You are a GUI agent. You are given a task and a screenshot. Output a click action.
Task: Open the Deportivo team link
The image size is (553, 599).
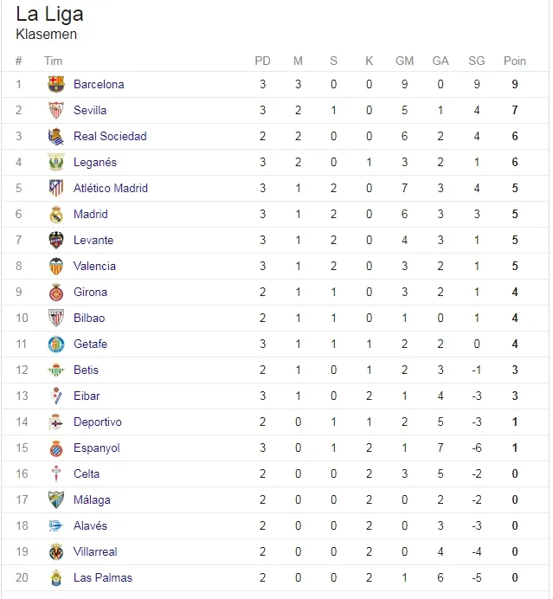click(x=98, y=422)
